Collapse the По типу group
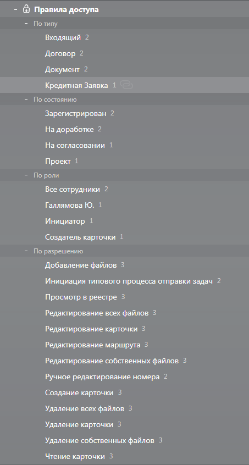This screenshot has height=465, width=249. 26,24
